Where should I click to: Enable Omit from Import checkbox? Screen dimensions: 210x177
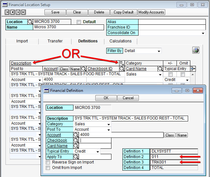[48, 168]
